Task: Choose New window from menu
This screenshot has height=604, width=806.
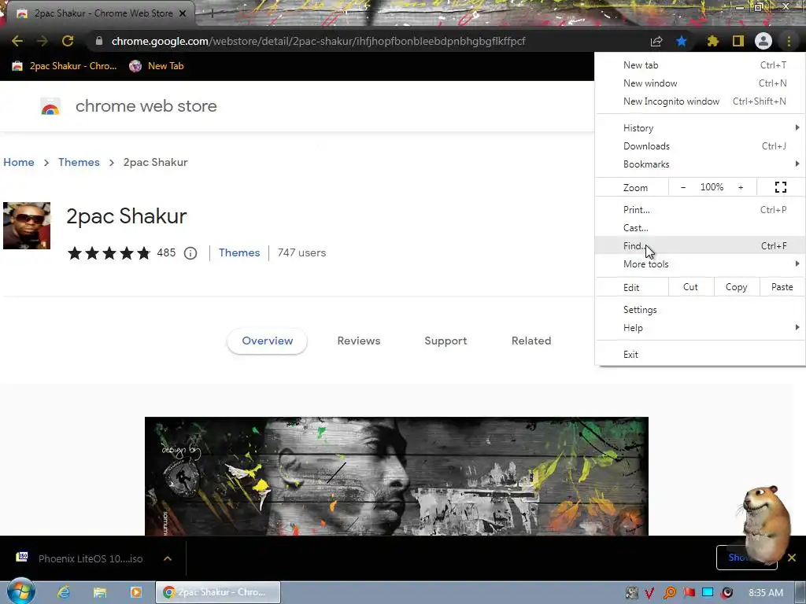Action: pyautogui.click(x=700, y=83)
